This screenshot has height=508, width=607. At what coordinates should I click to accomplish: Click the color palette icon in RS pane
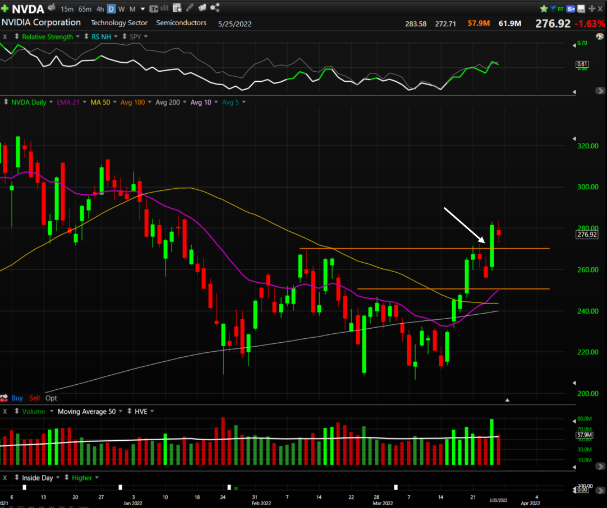pyautogui.click(x=600, y=36)
